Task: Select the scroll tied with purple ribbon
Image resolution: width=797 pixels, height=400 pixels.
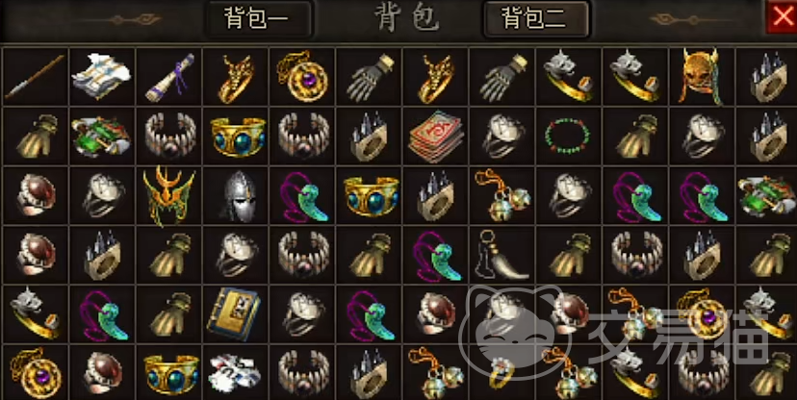Action: tap(168, 77)
